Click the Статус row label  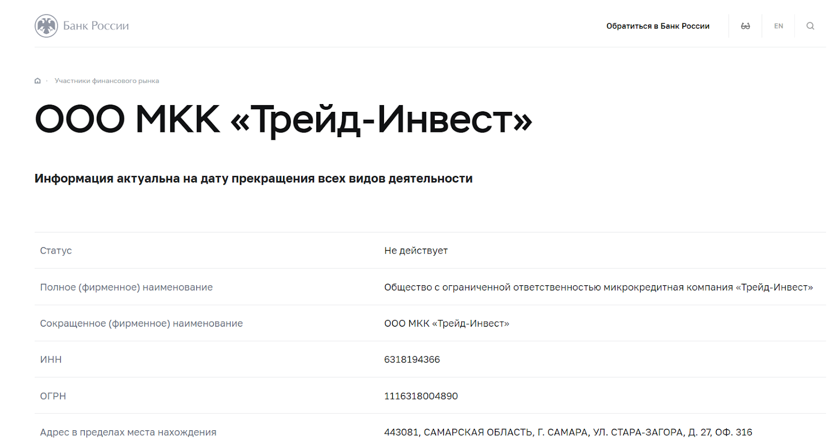[56, 251]
